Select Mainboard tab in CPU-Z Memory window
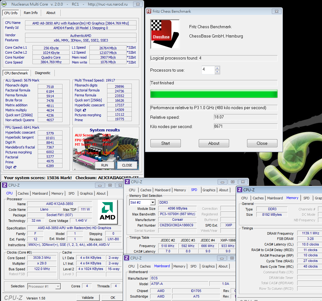This screenshot has width=322, height=301. 275,198
